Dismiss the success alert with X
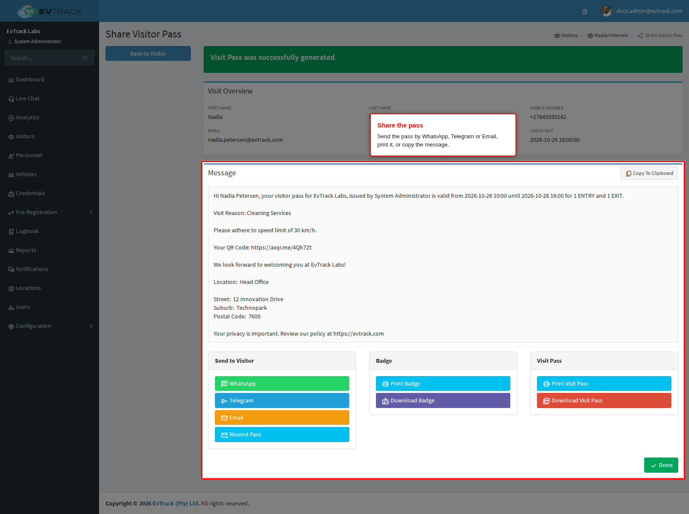 [673, 57]
